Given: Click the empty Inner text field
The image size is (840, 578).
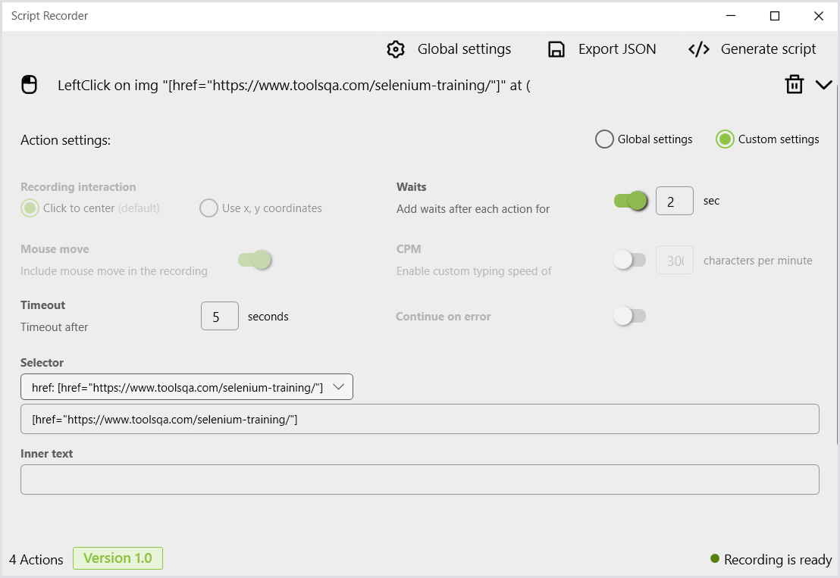Looking at the screenshot, I should click(419, 480).
